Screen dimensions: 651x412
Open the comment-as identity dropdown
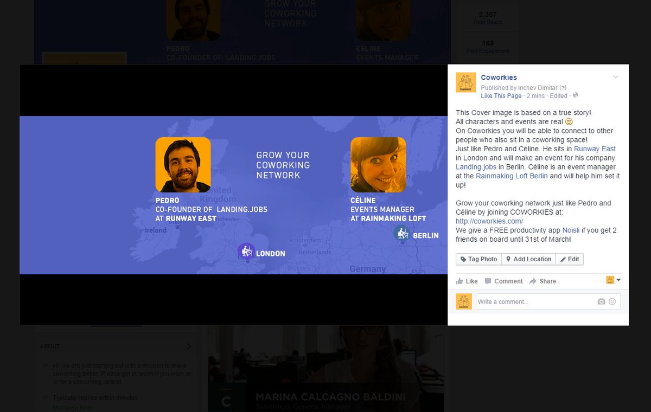tap(613, 280)
